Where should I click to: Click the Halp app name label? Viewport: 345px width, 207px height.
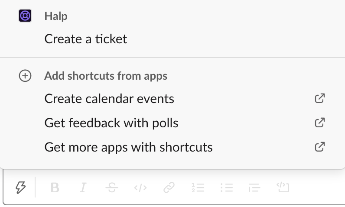[56, 16]
